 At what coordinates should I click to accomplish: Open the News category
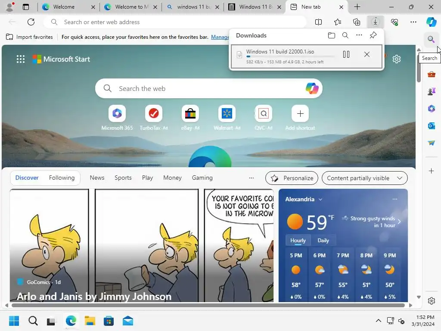[97, 178]
